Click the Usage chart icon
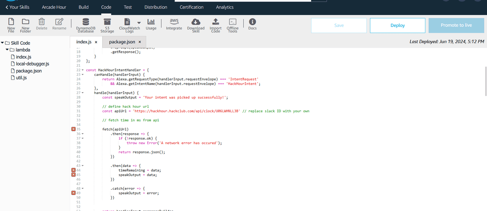The height and width of the screenshot is (211, 487). [x=151, y=22]
